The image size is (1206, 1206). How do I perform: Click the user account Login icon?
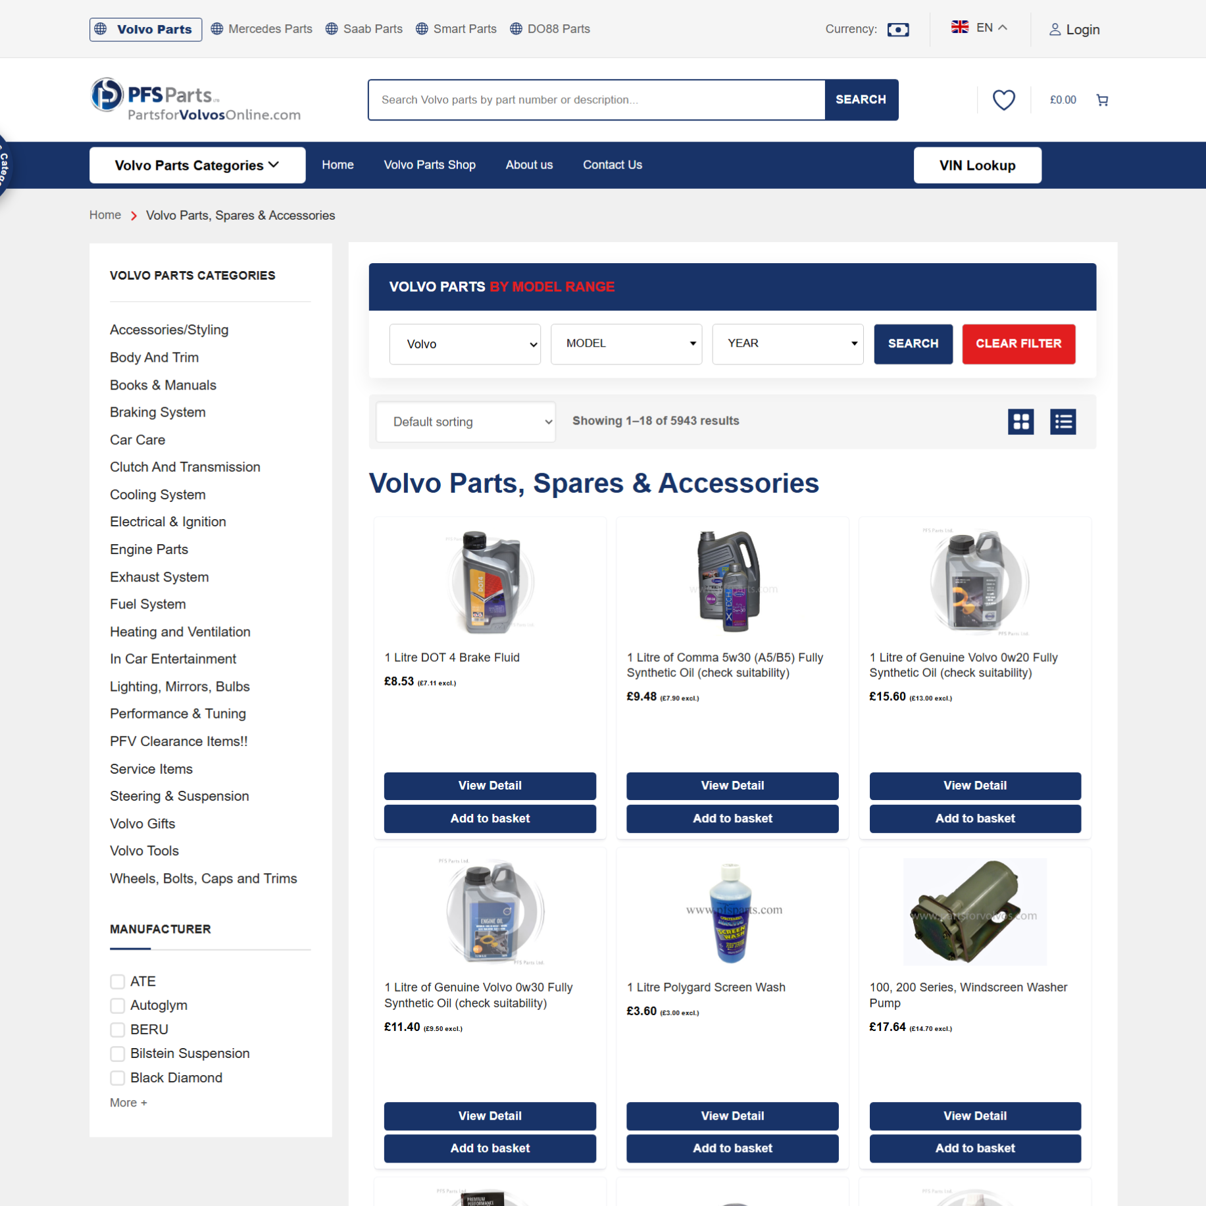[x=1055, y=30]
